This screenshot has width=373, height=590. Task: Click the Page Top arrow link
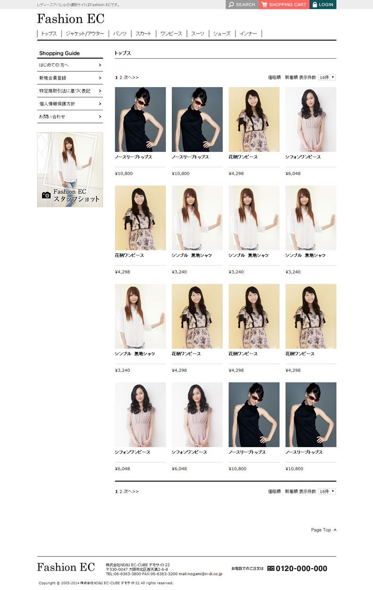pos(323,530)
